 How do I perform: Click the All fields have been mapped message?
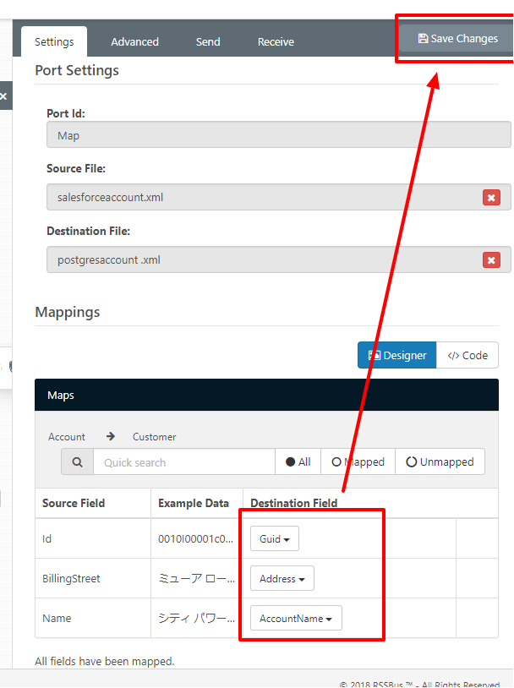105,661
